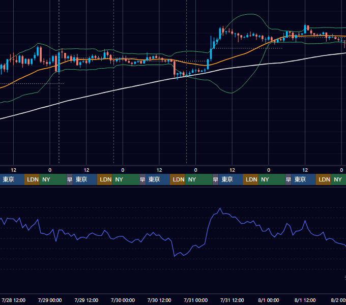Click the 7/31 12:00 time axis label

pos(232,300)
